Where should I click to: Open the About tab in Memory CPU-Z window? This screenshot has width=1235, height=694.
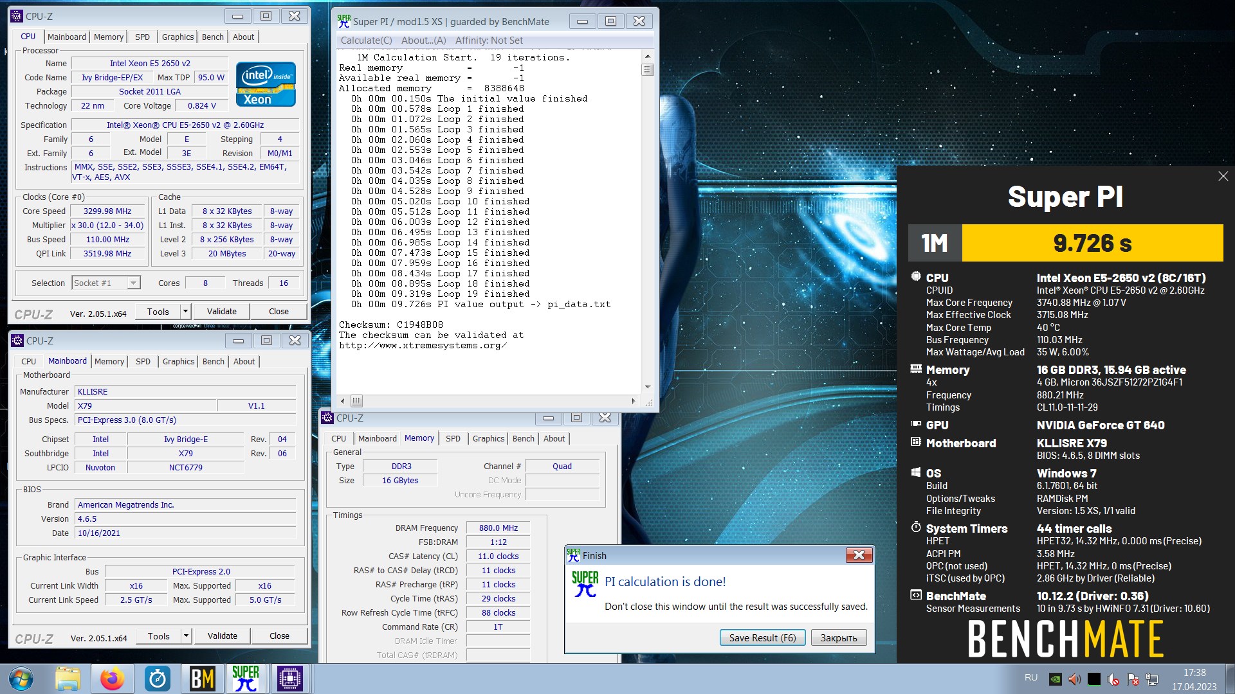click(x=554, y=438)
